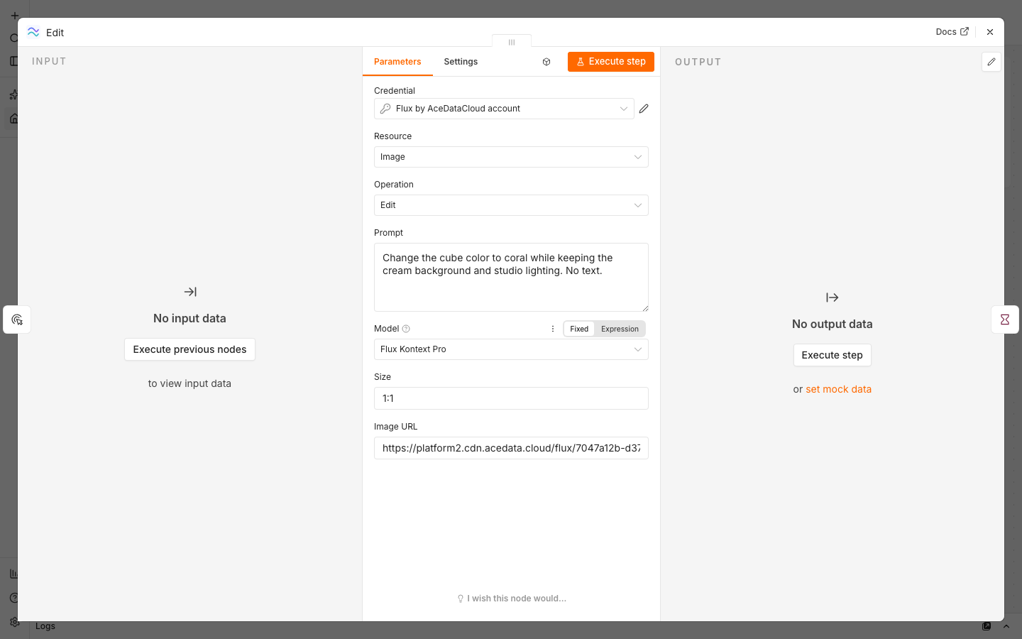The image size is (1022, 639).
Task: Switch to the Settings tab
Action: tap(461, 62)
